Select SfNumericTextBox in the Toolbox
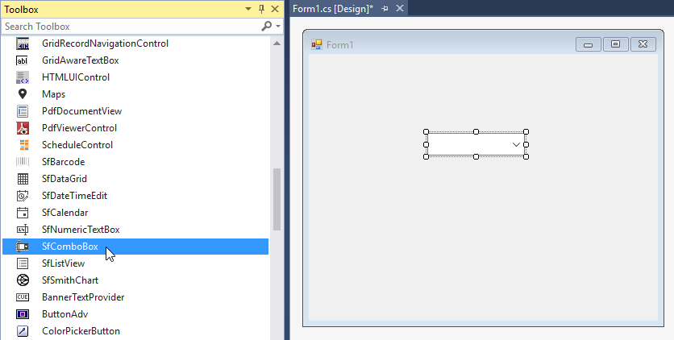 point(81,230)
